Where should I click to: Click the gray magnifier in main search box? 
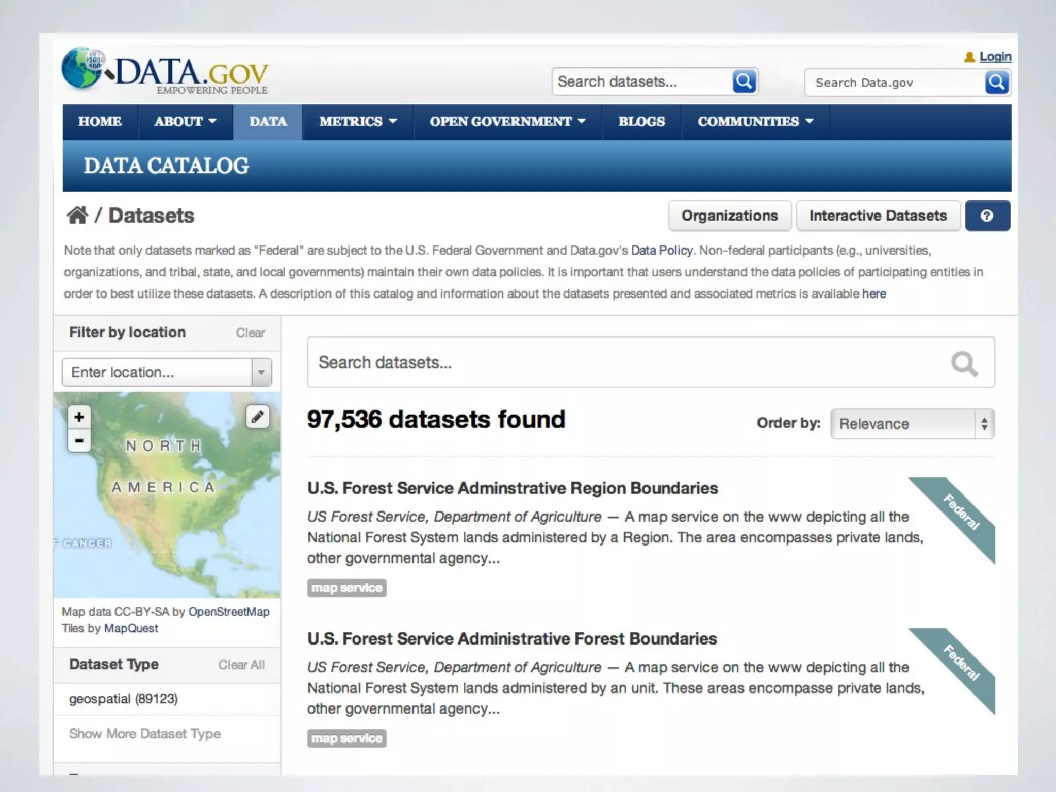point(964,364)
